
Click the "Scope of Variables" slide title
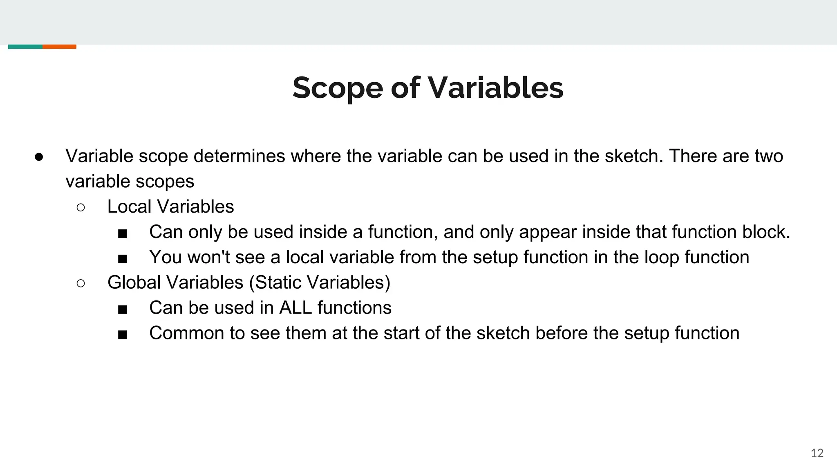[428, 88]
